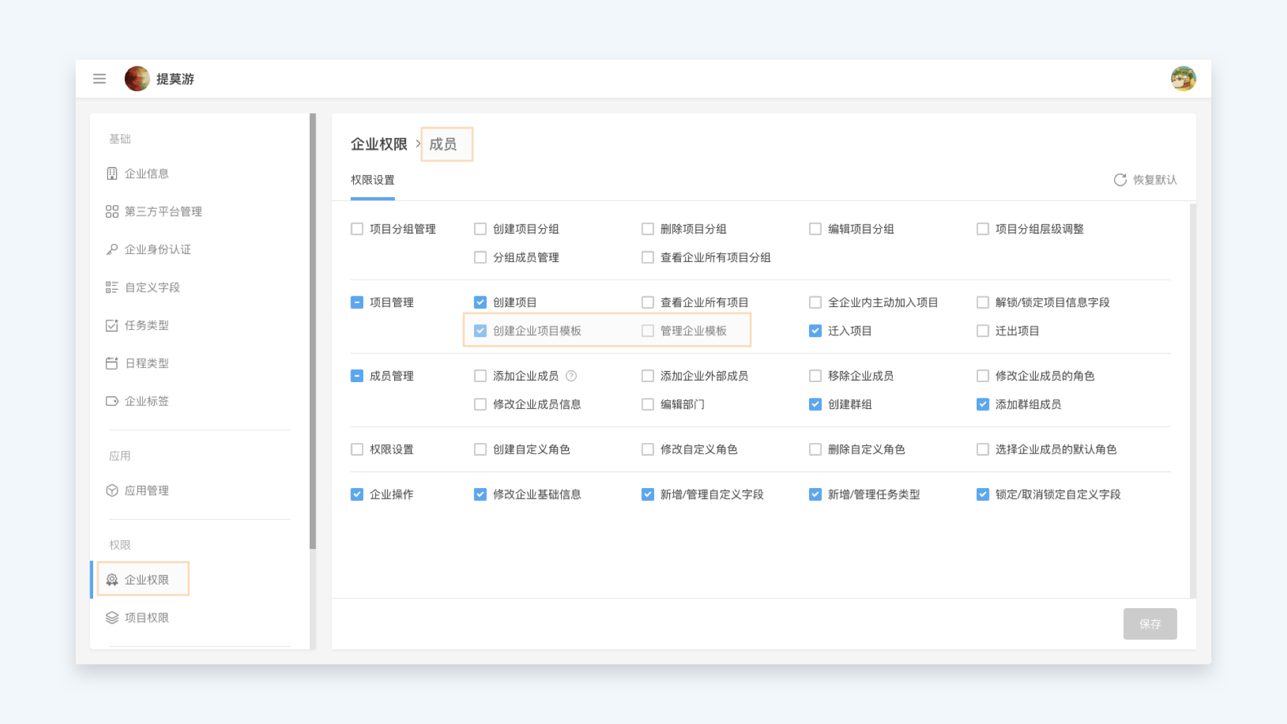Image resolution: width=1287 pixels, height=724 pixels.
Task: Click the 企业身份认证 key icon
Action: click(112, 249)
